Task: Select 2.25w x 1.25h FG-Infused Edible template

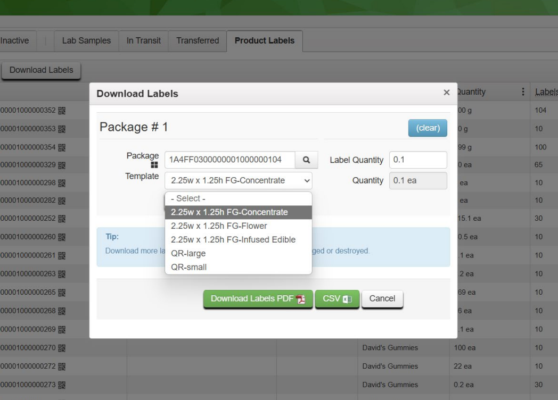Action: point(239,240)
